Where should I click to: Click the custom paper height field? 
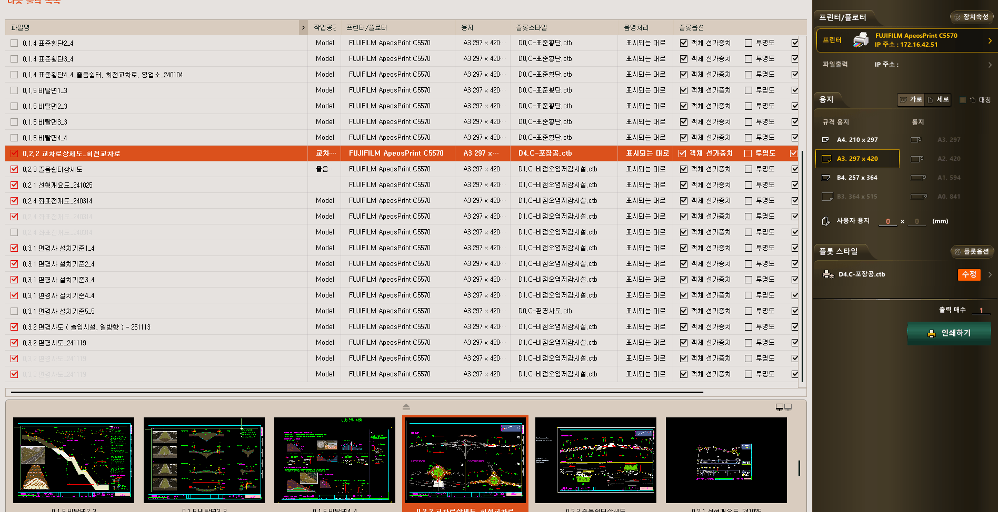917,221
